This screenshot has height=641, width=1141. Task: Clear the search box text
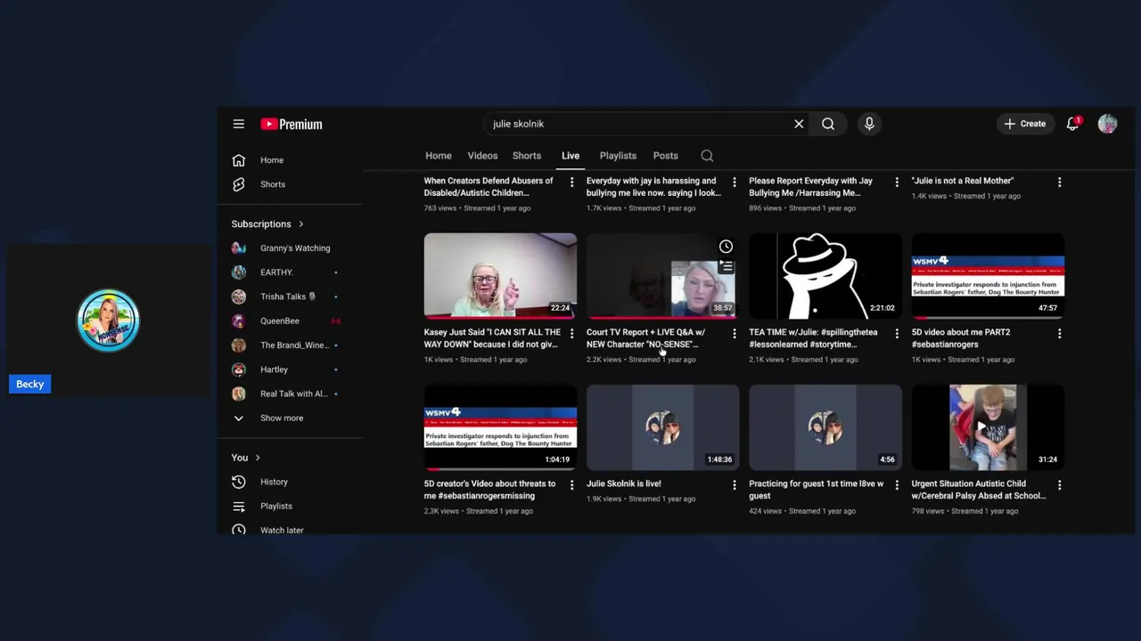[x=799, y=124]
